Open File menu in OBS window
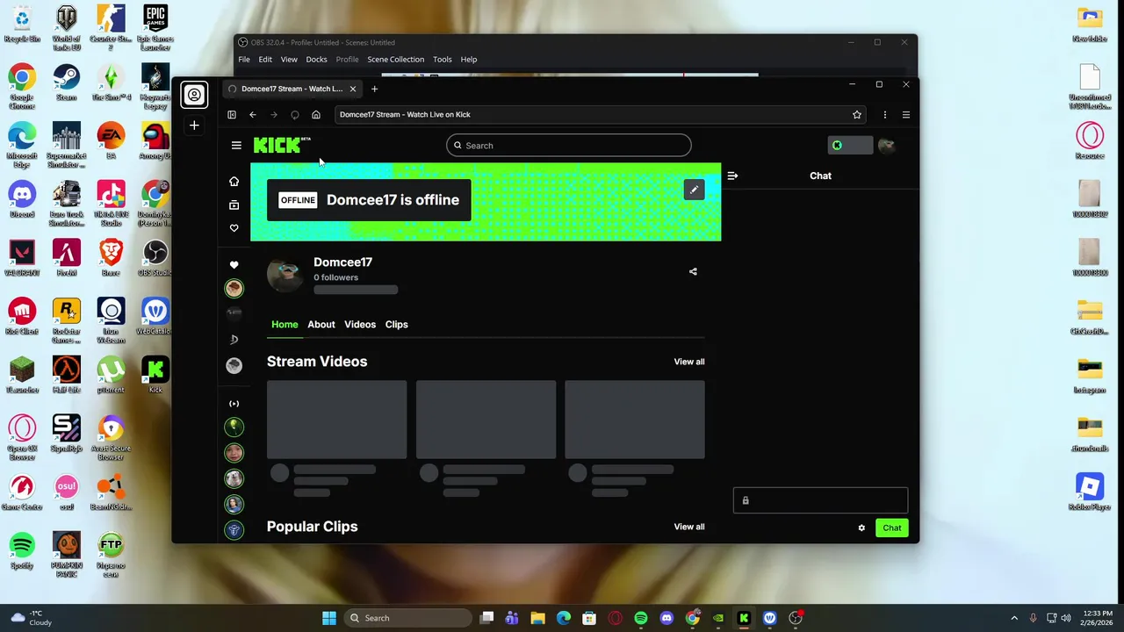The image size is (1124, 632). (244, 60)
